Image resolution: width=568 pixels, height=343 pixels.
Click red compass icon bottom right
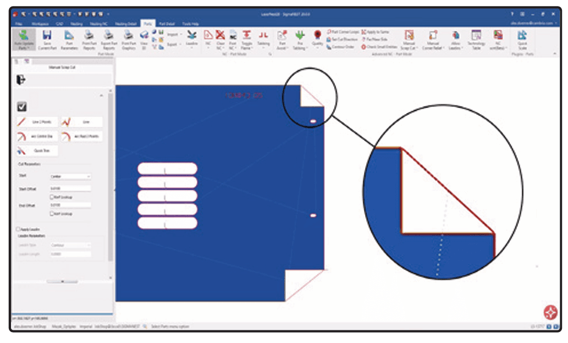550,312
